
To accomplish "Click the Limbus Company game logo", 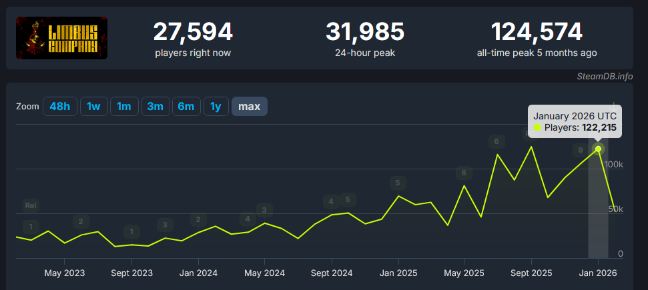I will click(61, 37).
